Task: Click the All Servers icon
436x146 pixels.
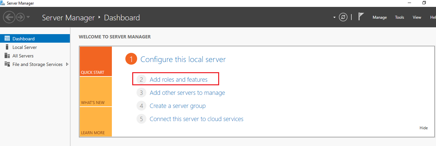Action: [7, 56]
